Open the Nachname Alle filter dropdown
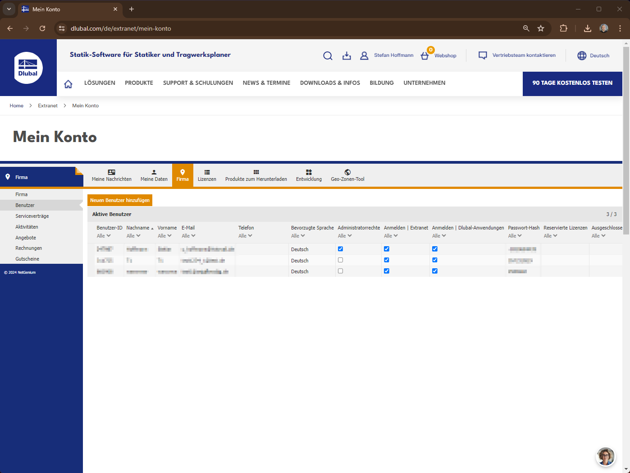Screen dimensions: 630x473 pos(133,236)
